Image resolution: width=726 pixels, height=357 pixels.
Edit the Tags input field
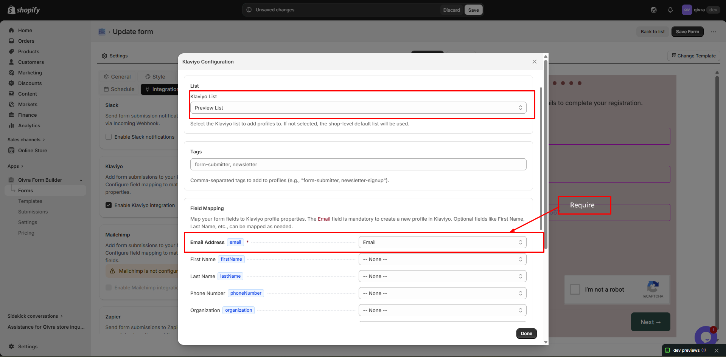[358, 164]
